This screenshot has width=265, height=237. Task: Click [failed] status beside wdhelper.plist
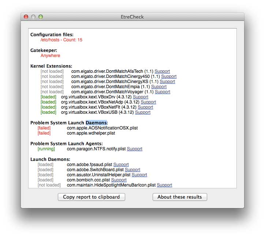tap(44, 133)
